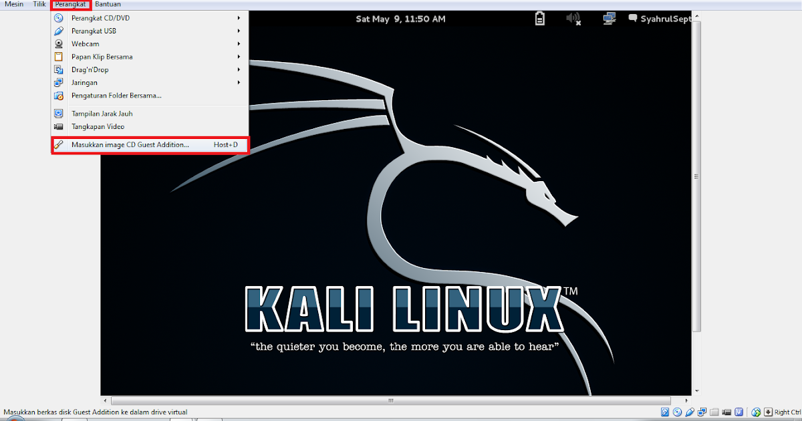Image resolution: width=802 pixels, height=421 pixels.
Task: Open the Kali clock and calendar
Action: click(x=400, y=19)
